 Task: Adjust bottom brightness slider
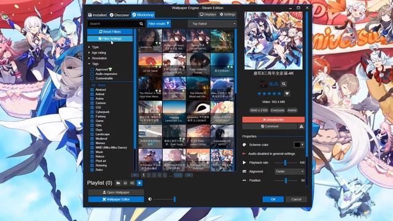click(165, 199)
